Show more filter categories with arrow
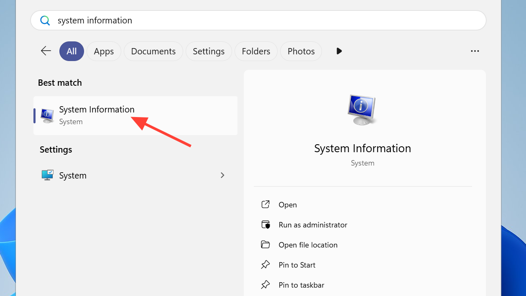This screenshot has width=526, height=296. pyautogui.click(x=339, y=51)
